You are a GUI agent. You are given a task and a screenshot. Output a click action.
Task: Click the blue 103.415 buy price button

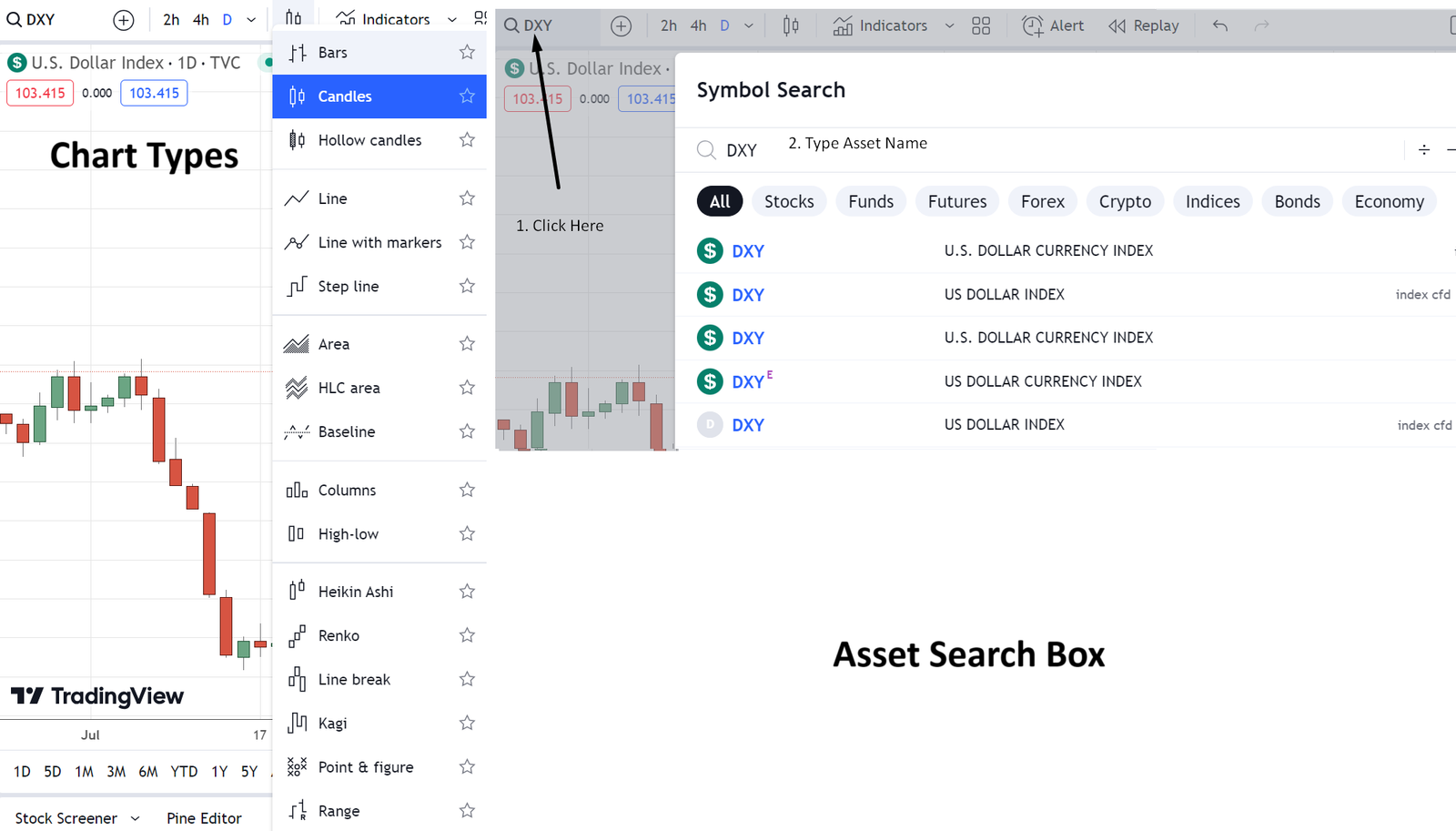pos(154,93)
